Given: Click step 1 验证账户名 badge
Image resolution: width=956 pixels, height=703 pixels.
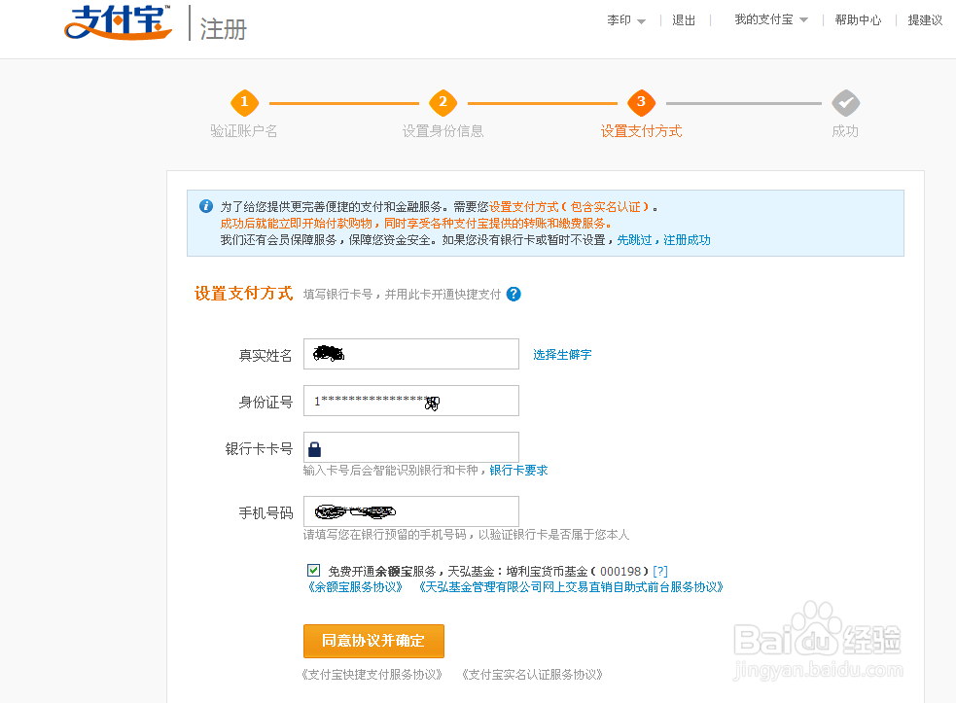Looking at the screenshot, I should pyautogui.click(x=244, y=102).
